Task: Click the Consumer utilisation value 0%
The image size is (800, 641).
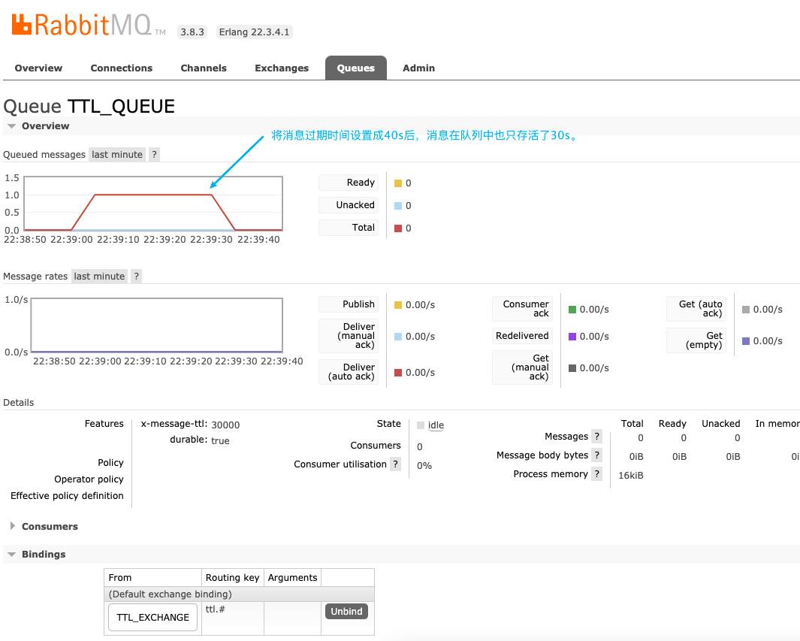Action: pyautogui.click(x=424, y=465)
